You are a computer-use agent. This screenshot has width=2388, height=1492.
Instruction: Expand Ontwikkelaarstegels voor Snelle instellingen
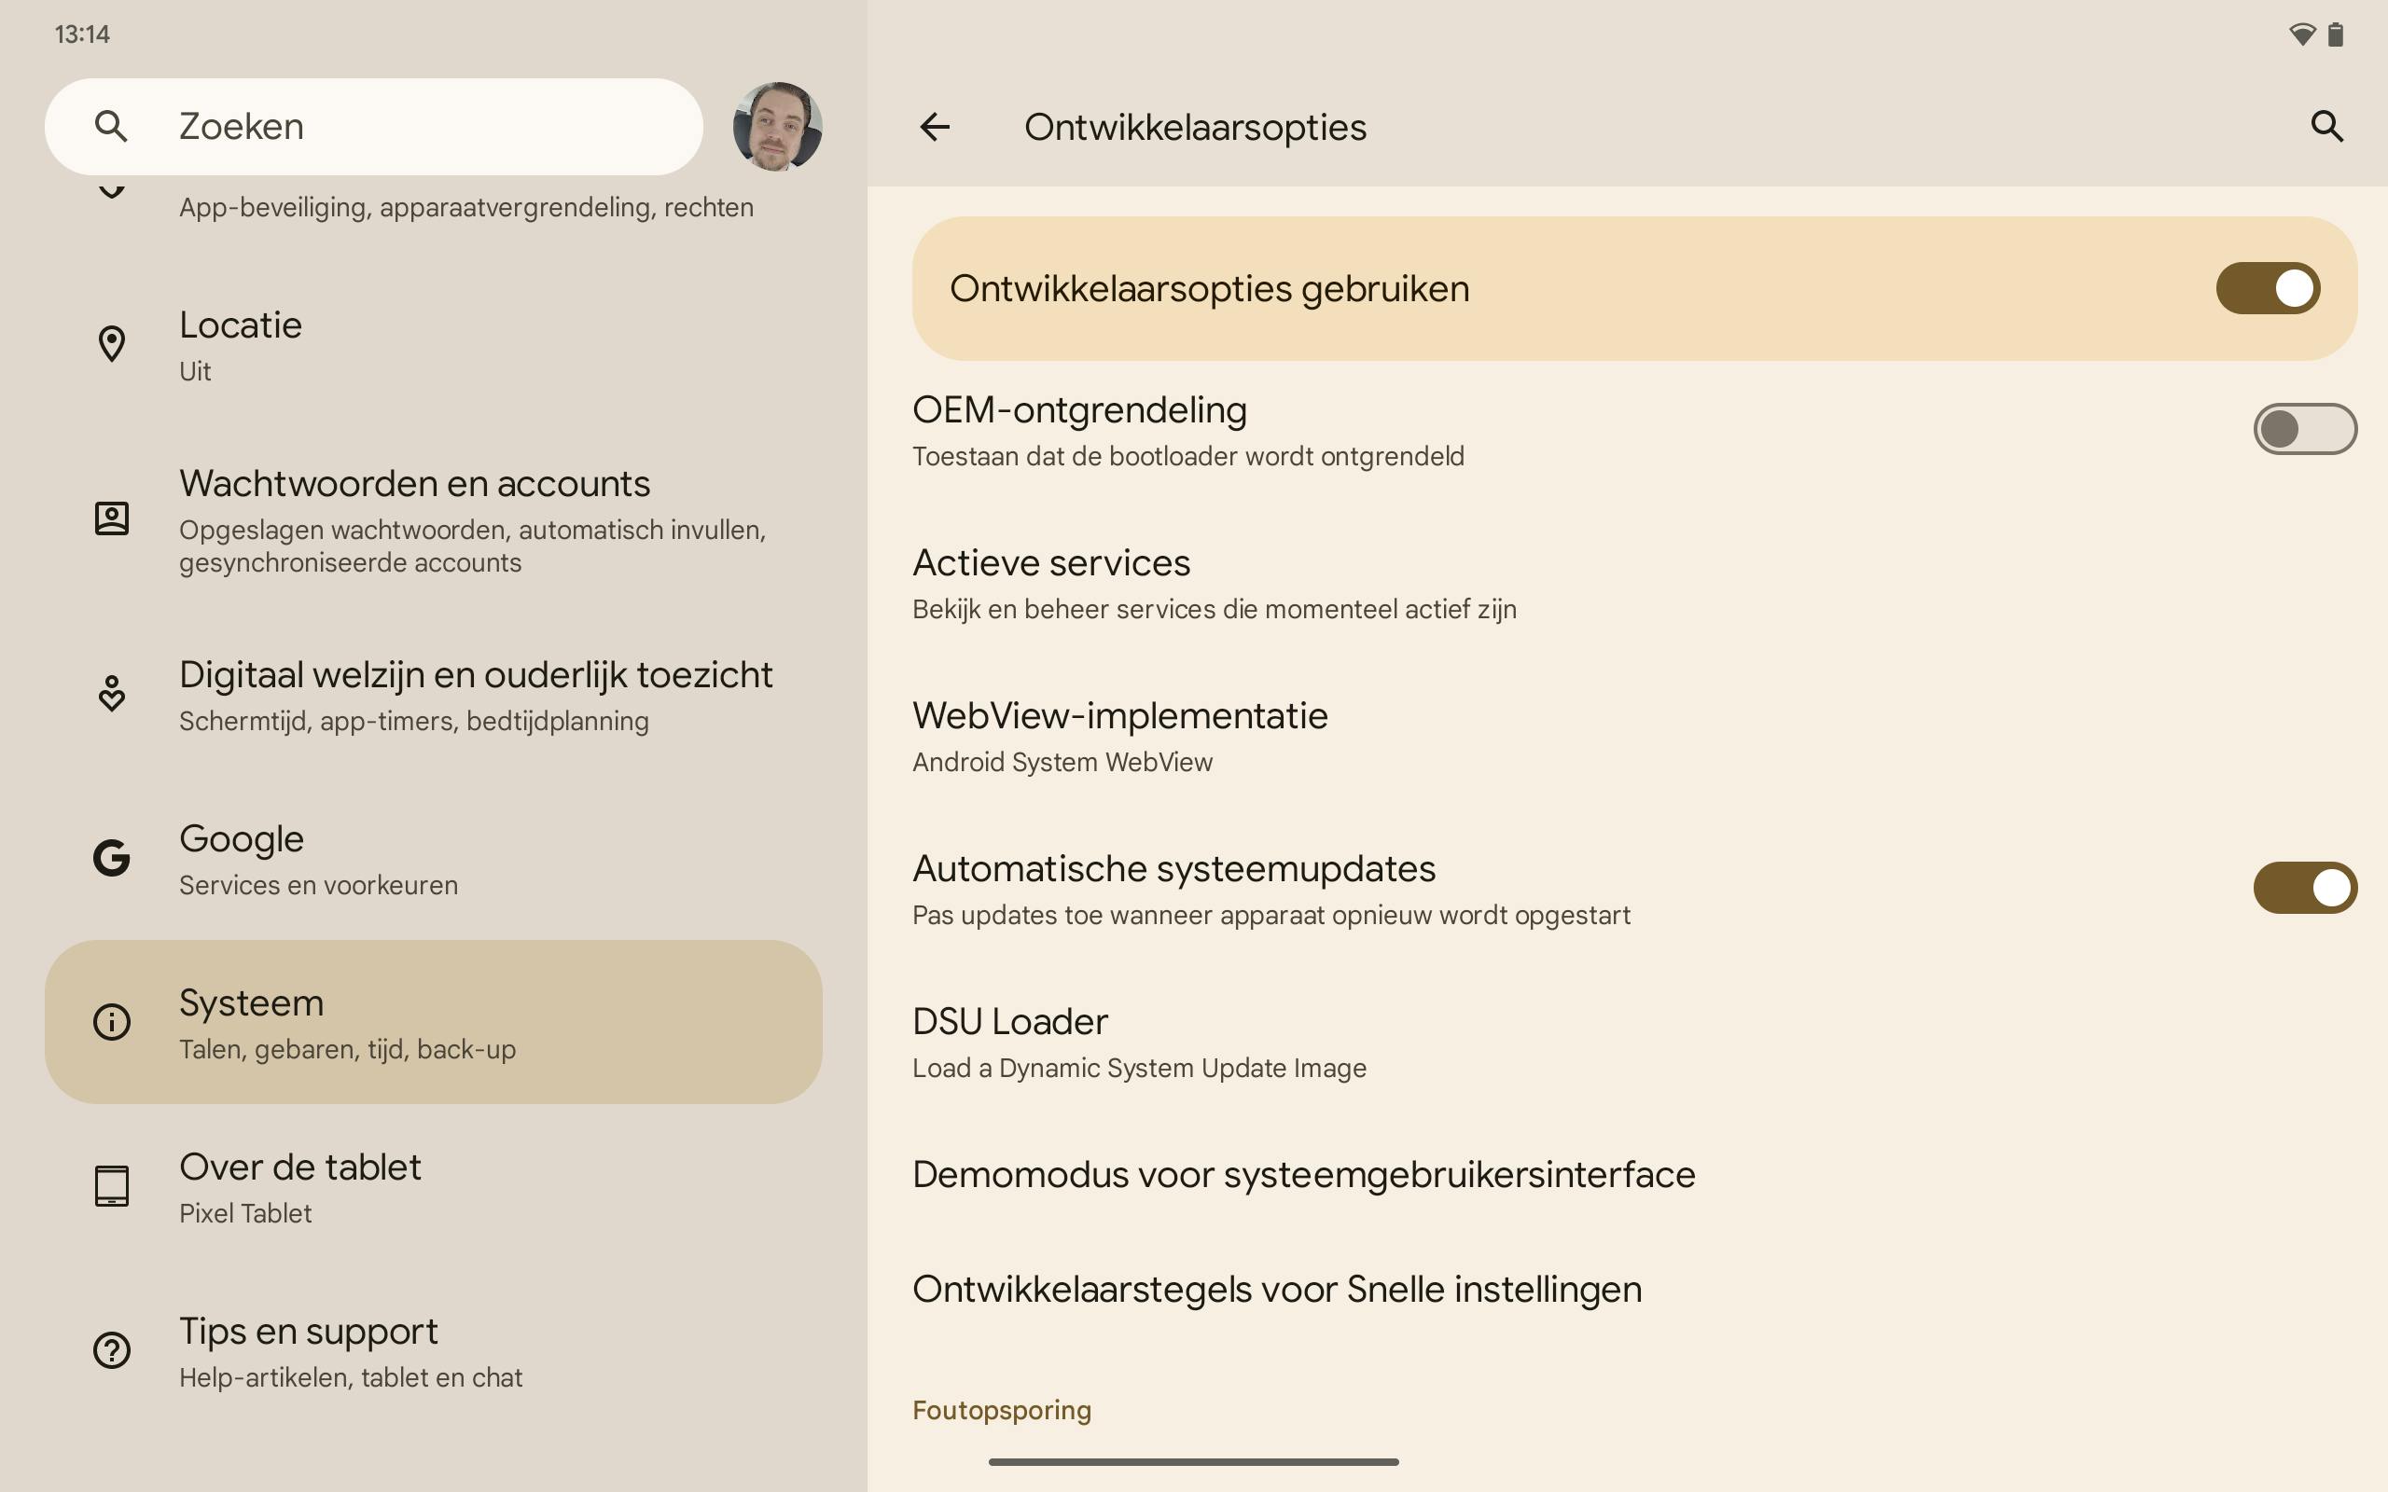1276,1289
